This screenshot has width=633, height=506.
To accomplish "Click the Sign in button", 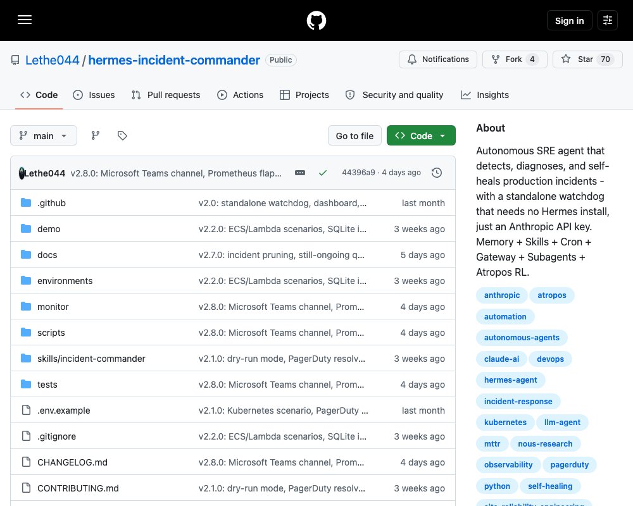I will [569, 21].
